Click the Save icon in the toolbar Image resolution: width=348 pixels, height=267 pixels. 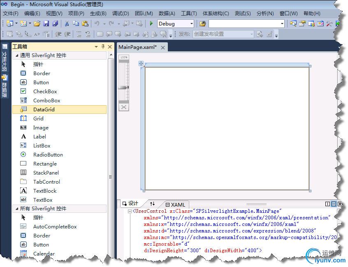pyautogui.click(x=46, y=24)
